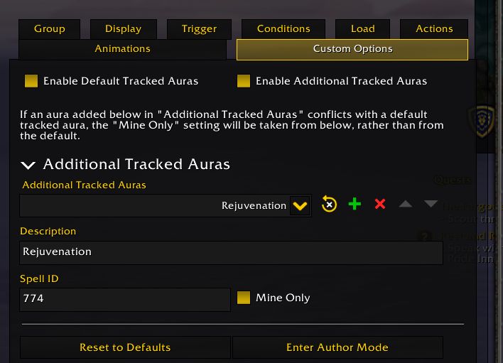Collapse the Additional Tracked Auras section
This screenshot has height=363, width=503.
click(x=28, y=165)
